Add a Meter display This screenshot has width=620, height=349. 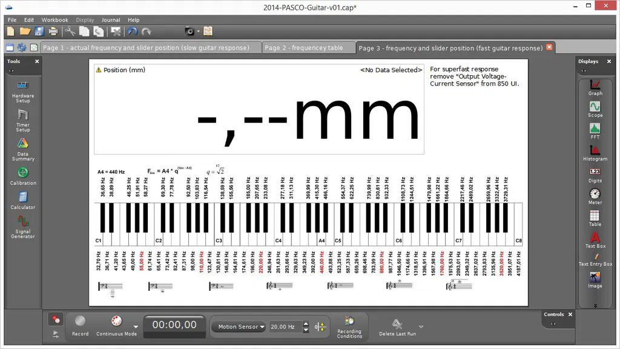pos(595,196)
